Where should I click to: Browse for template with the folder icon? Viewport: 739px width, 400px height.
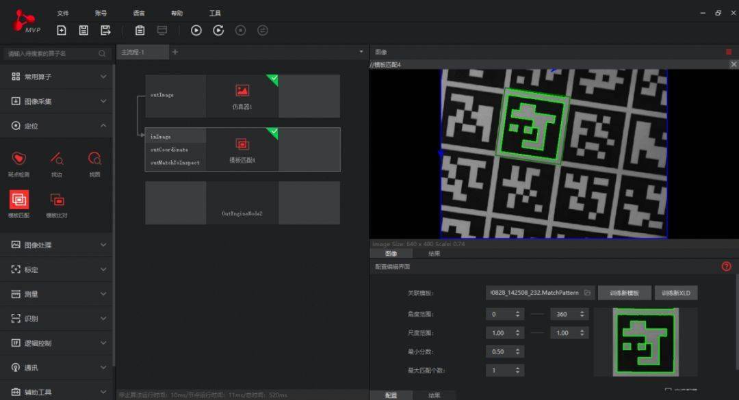coord(587,293)
